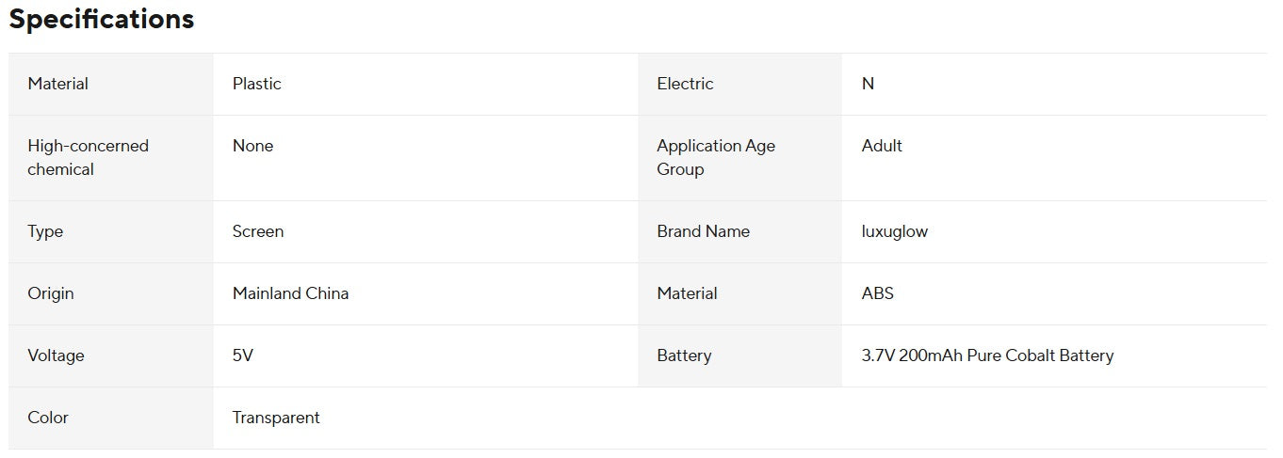Click the Electric label cell

pyautogui.click(x=685, y=84)
